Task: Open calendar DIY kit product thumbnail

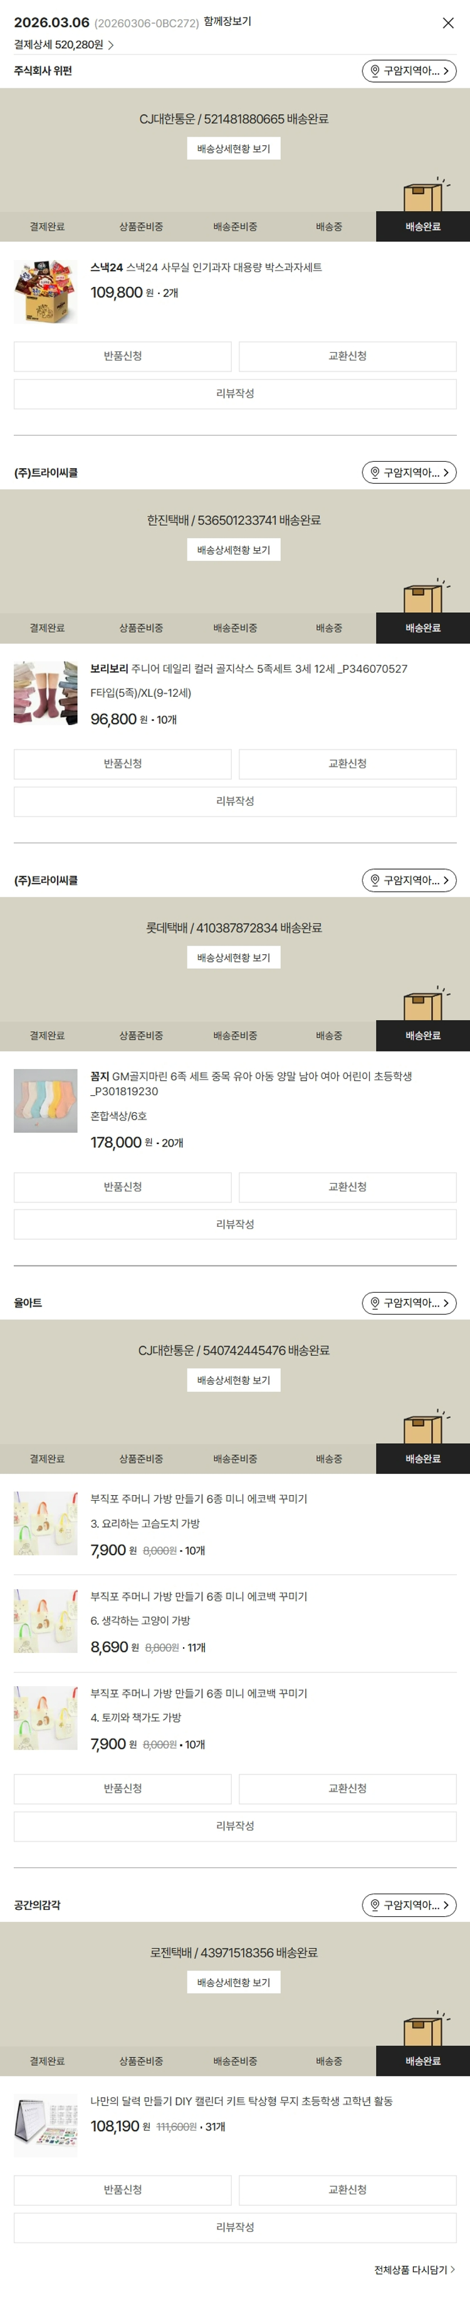Action: (46, 2125)
